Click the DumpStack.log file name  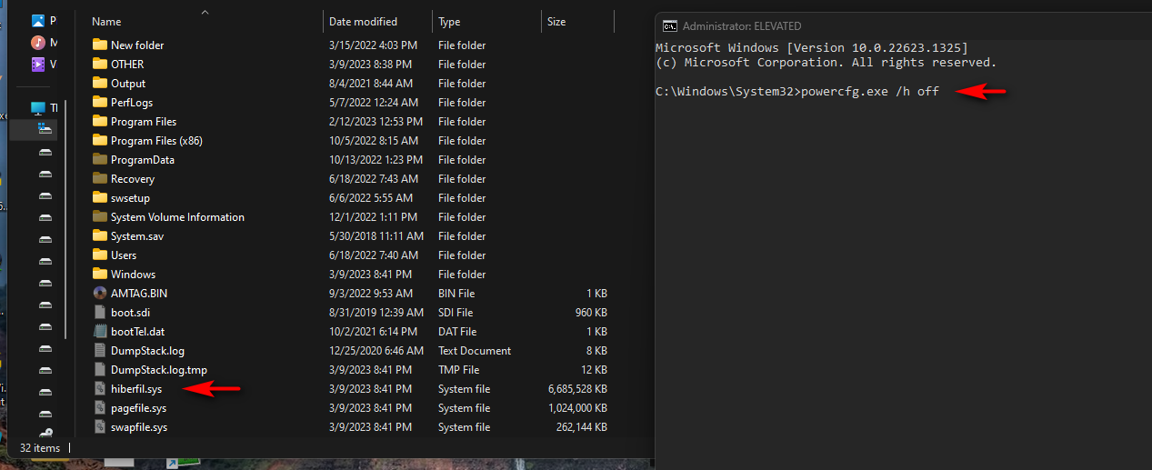click(x=148, y=350)
